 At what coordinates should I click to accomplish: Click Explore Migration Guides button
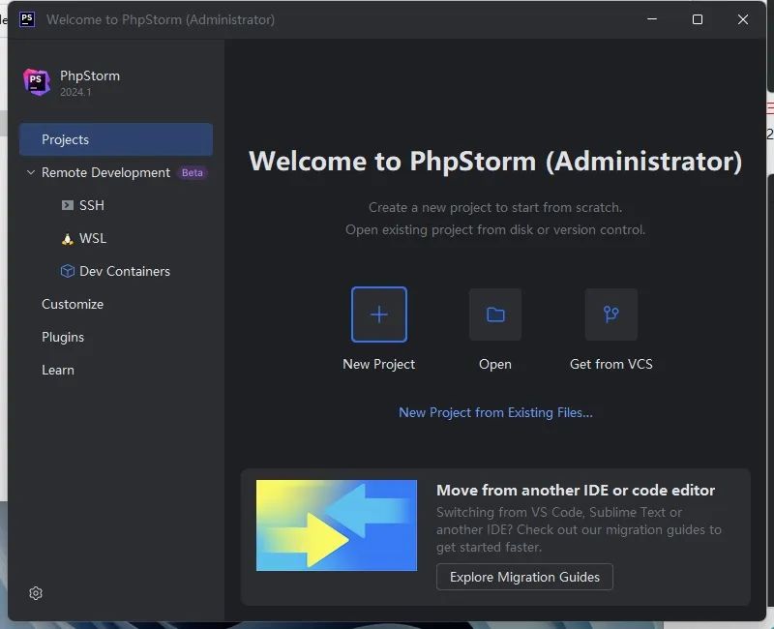pyautogui.click(x=524, y=577)
